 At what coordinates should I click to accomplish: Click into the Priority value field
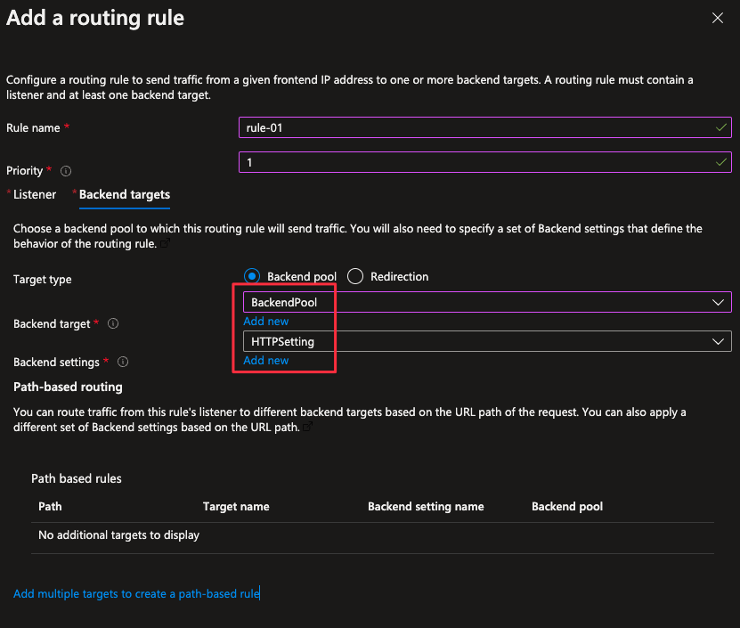[472, 163]
